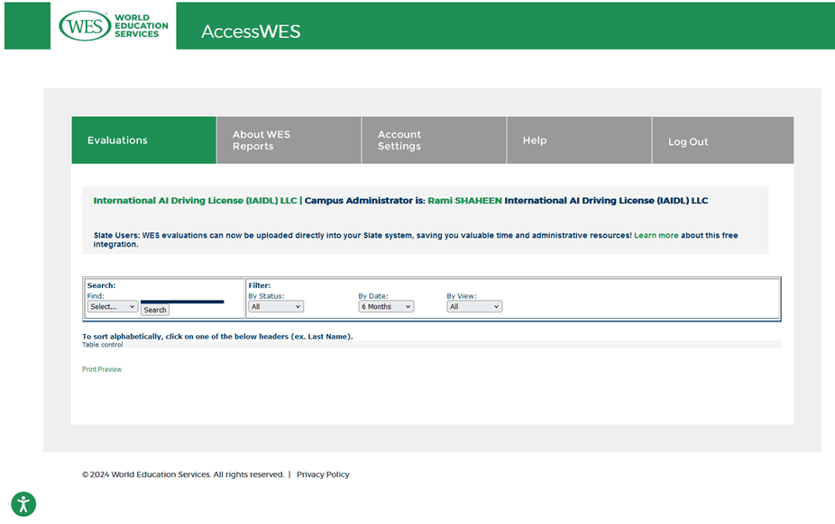Screen dimensions: 835x524
Task: Click the Rami SHAHEEN administrator name
Action: click(465, 201)
